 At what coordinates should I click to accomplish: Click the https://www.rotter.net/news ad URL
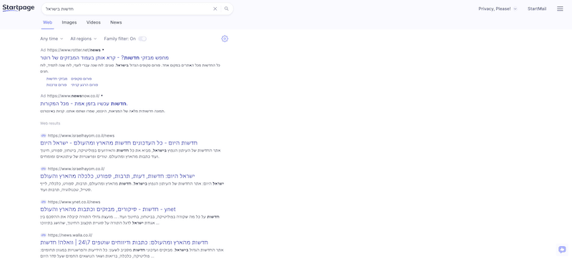(74, 50)
